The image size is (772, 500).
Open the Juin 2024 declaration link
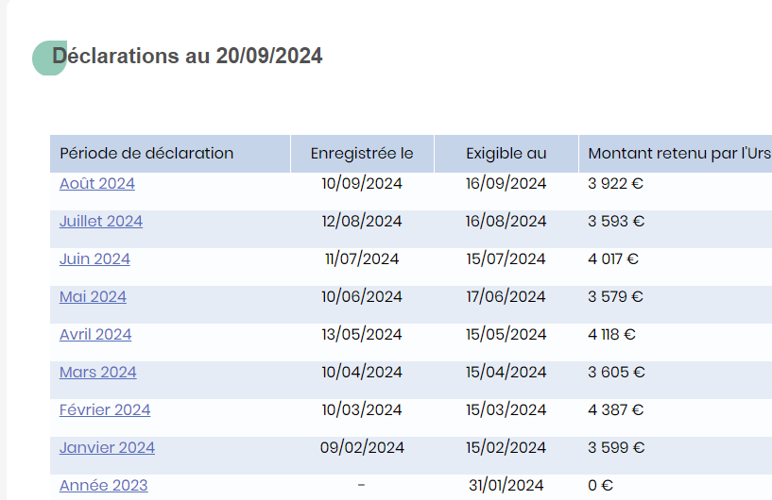[94, 259]
